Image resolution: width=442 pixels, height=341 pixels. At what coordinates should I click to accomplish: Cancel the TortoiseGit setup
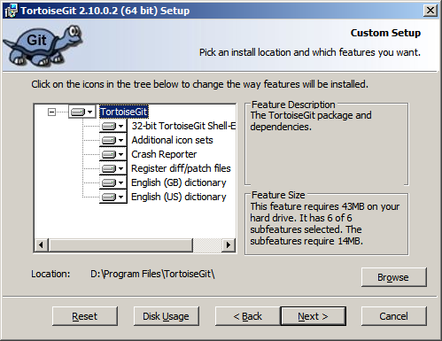pos(394,316)
